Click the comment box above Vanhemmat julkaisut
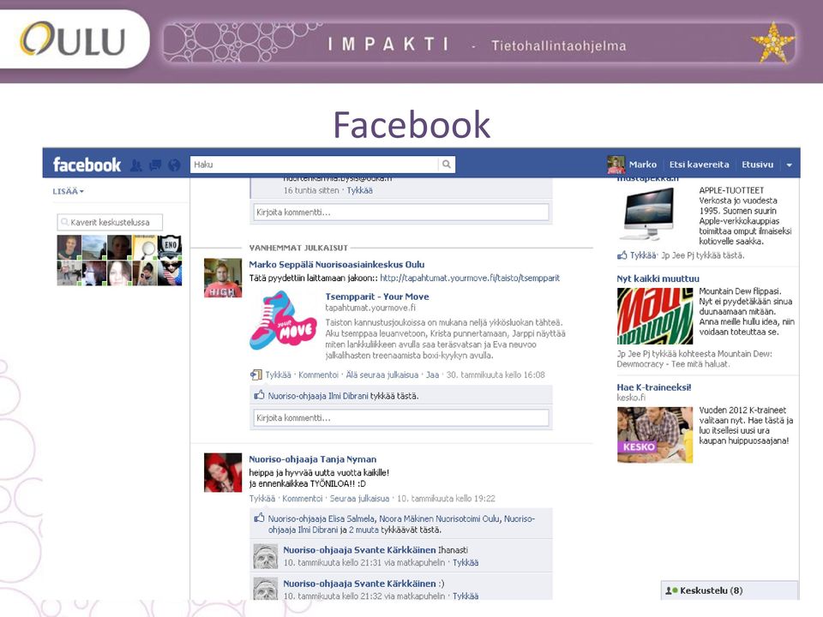The height and width of the screenshot is (617, 823). point(401,212)
